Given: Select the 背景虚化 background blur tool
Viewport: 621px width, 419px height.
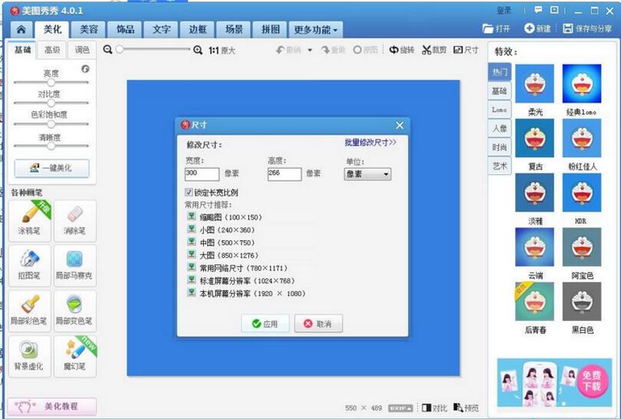Looking at the screenshot, I should pos(30,356).
